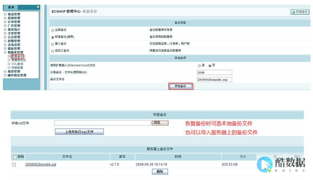The height and width of the screenshot is (180, 313).
Task: Open 模板管理 in the sidebar menu
Action: [x=14, y=49]
